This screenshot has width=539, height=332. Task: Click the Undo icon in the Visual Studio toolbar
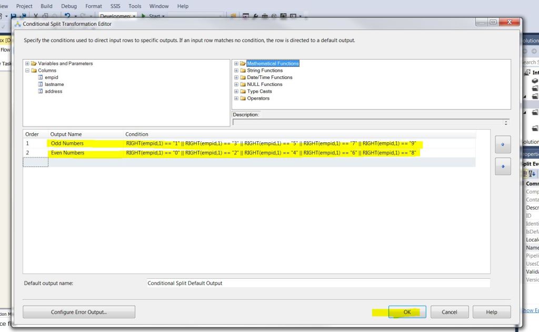click(x=67, y=16)
